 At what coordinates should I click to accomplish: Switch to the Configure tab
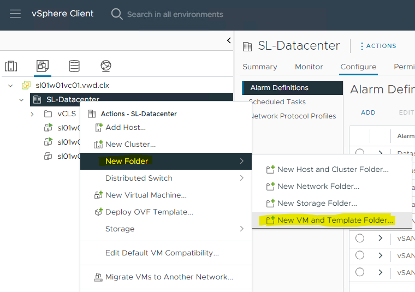pos(358,67)
